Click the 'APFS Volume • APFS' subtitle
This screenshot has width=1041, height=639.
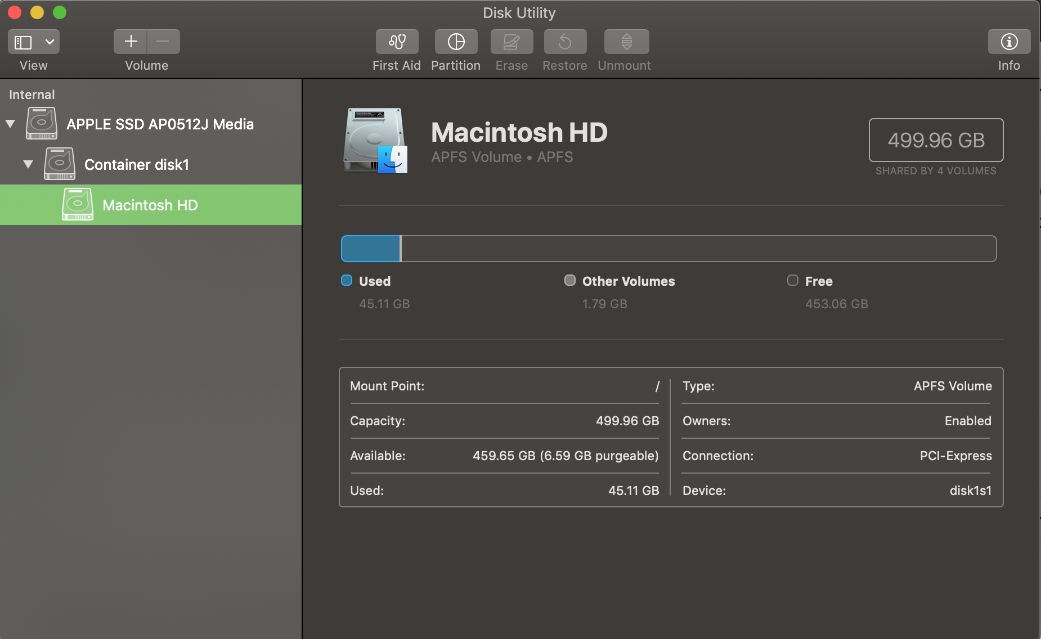point(502,157)
